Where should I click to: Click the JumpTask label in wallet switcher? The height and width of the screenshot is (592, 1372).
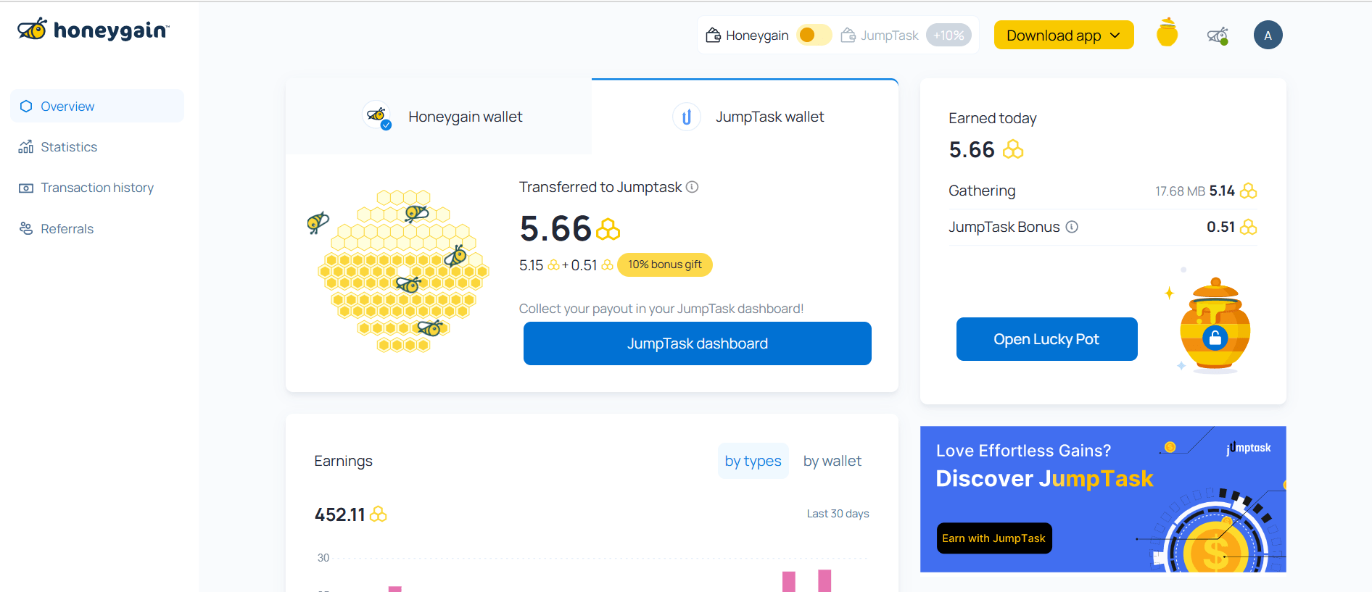(x=889, y=36)
